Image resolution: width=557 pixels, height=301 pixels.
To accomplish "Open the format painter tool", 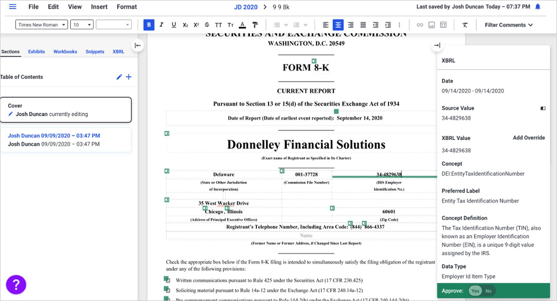I will pos(255,25).
